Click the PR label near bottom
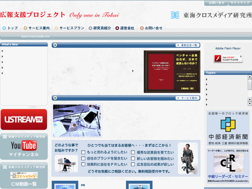Image resolution: width=252 pixels, height=189 pixels. click(x=83, y=185)
